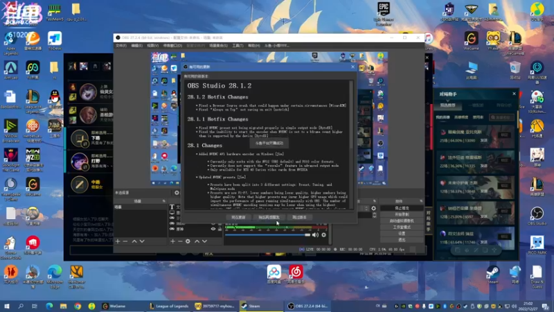
Task: Open scene transition properties gear
Action: tap(373, 209)
